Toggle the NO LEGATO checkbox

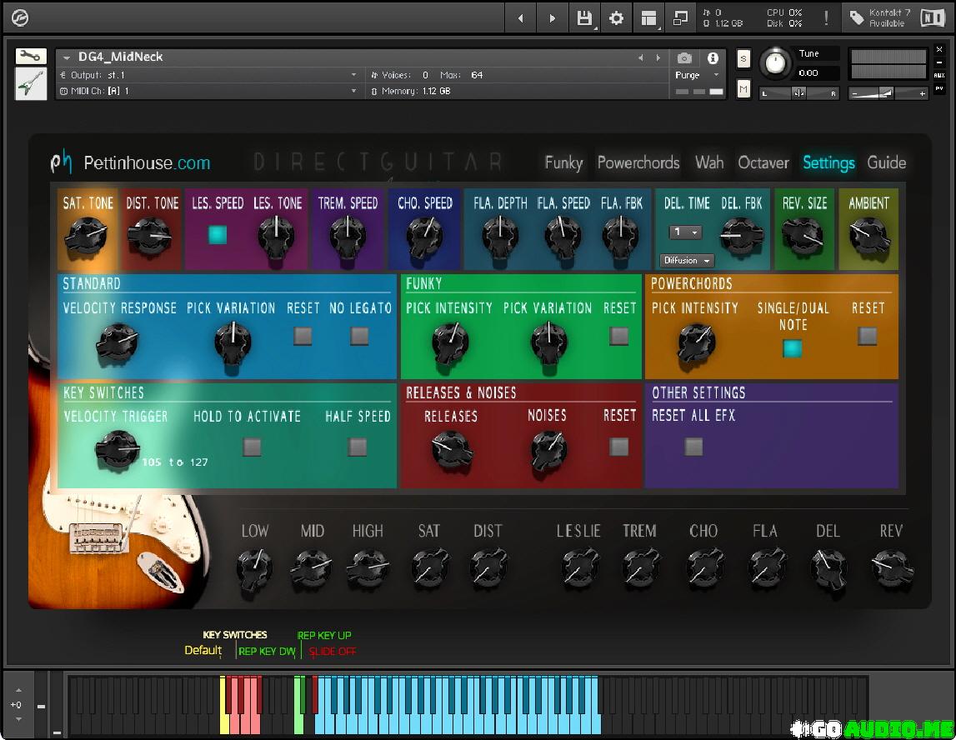point(359,336)
